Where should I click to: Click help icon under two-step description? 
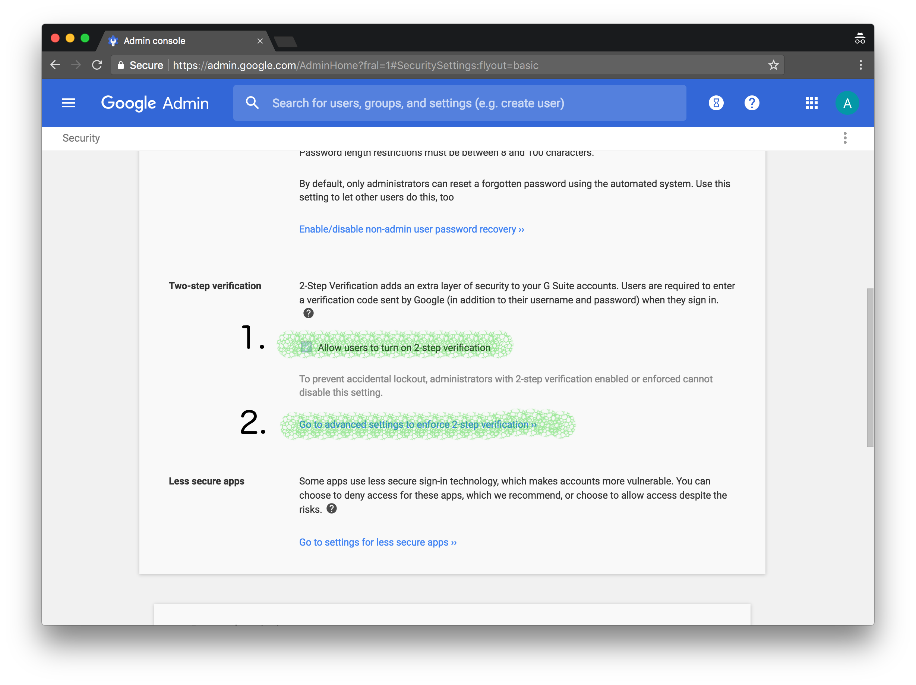click(x=308, y=313)
